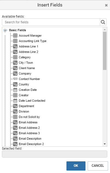Select the Accounting Link Type field
110x173 pixels.
click(x=33, y=41)
